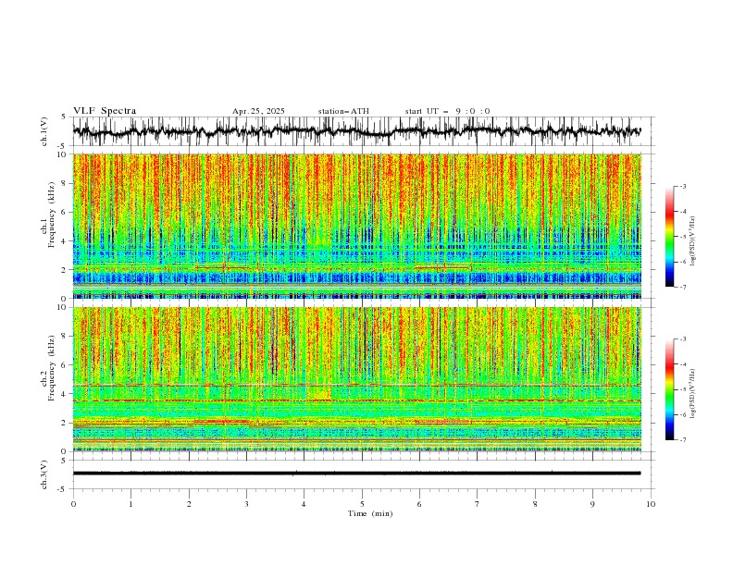
Task: Click the "-5" volt tick of ch.3 waveform
Action: point(62,489)
